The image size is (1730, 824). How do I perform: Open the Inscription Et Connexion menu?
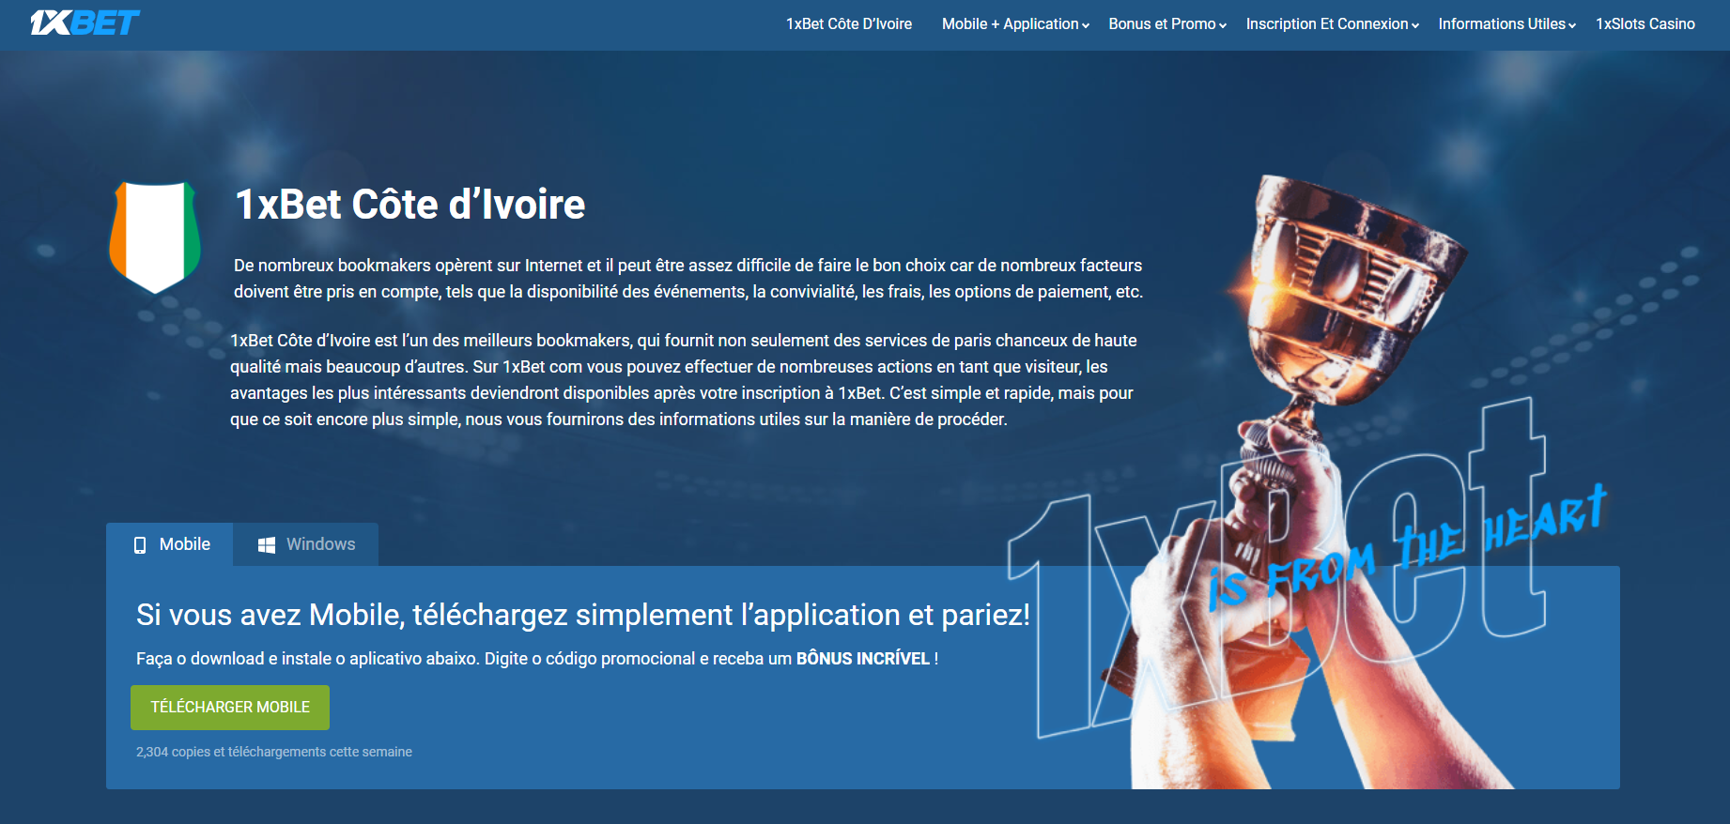pyautogui.click(x=1327, y=24)
